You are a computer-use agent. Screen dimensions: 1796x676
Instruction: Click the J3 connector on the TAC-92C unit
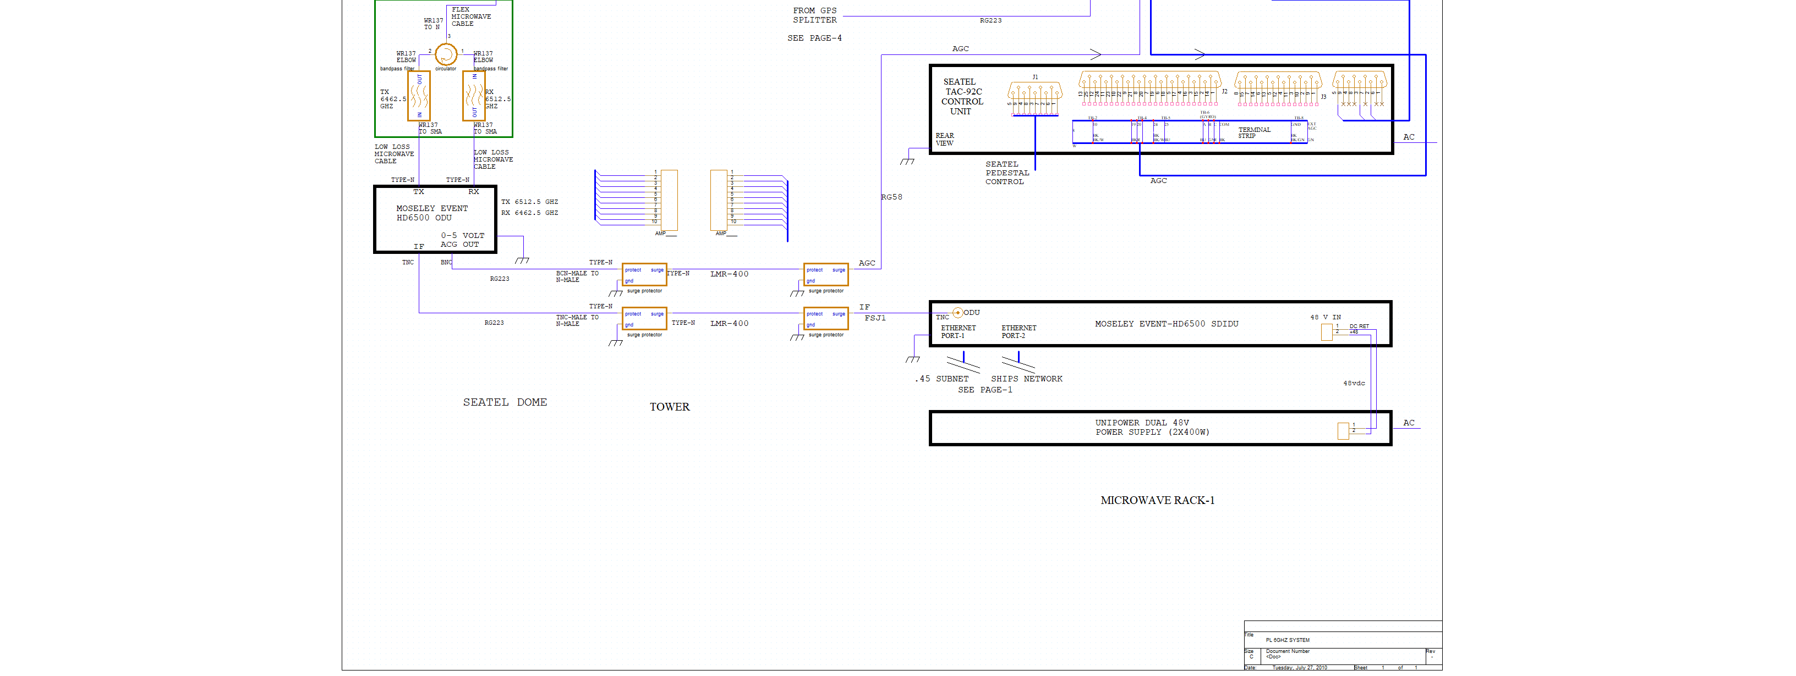1278,88
